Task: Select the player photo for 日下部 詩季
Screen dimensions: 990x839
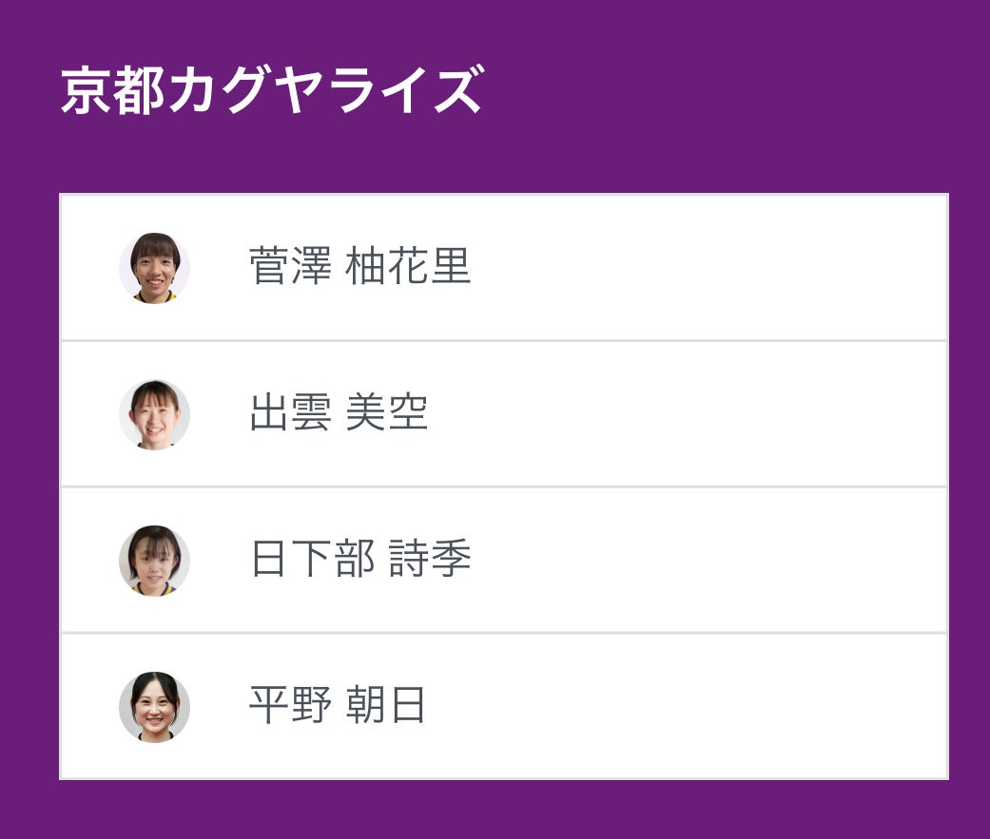Action: 154,561
